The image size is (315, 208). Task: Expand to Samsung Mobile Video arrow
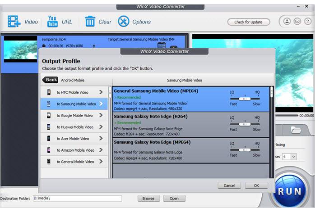101,104
